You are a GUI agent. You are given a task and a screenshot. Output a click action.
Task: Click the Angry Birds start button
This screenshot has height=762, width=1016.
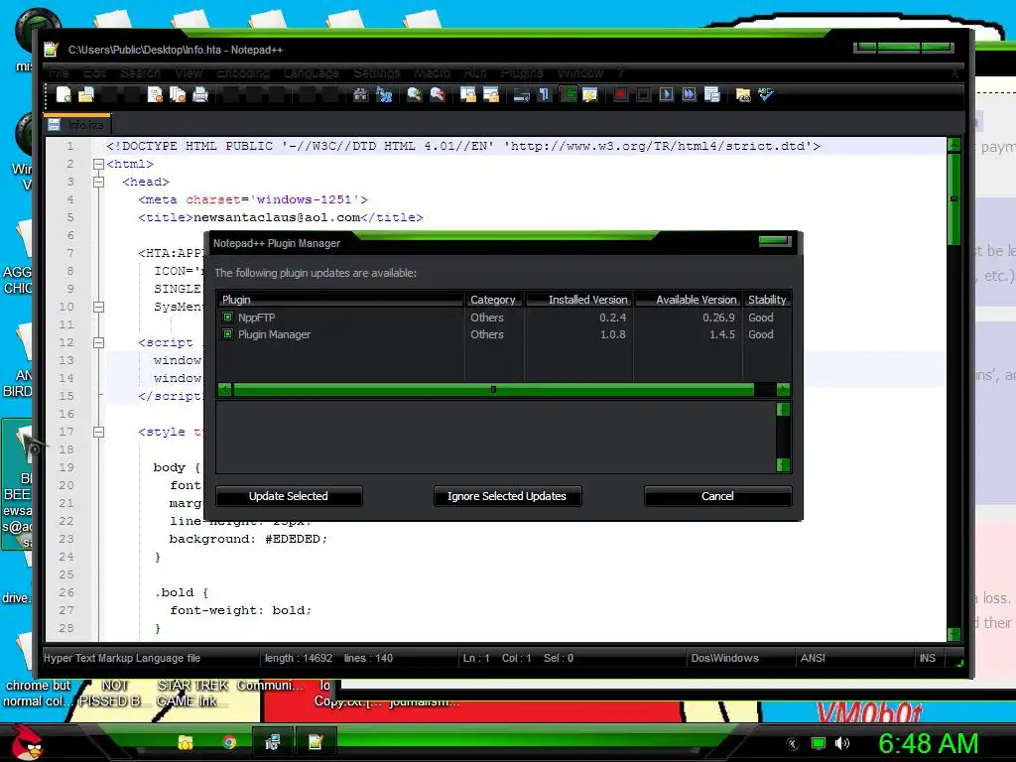tap(26, 742)
